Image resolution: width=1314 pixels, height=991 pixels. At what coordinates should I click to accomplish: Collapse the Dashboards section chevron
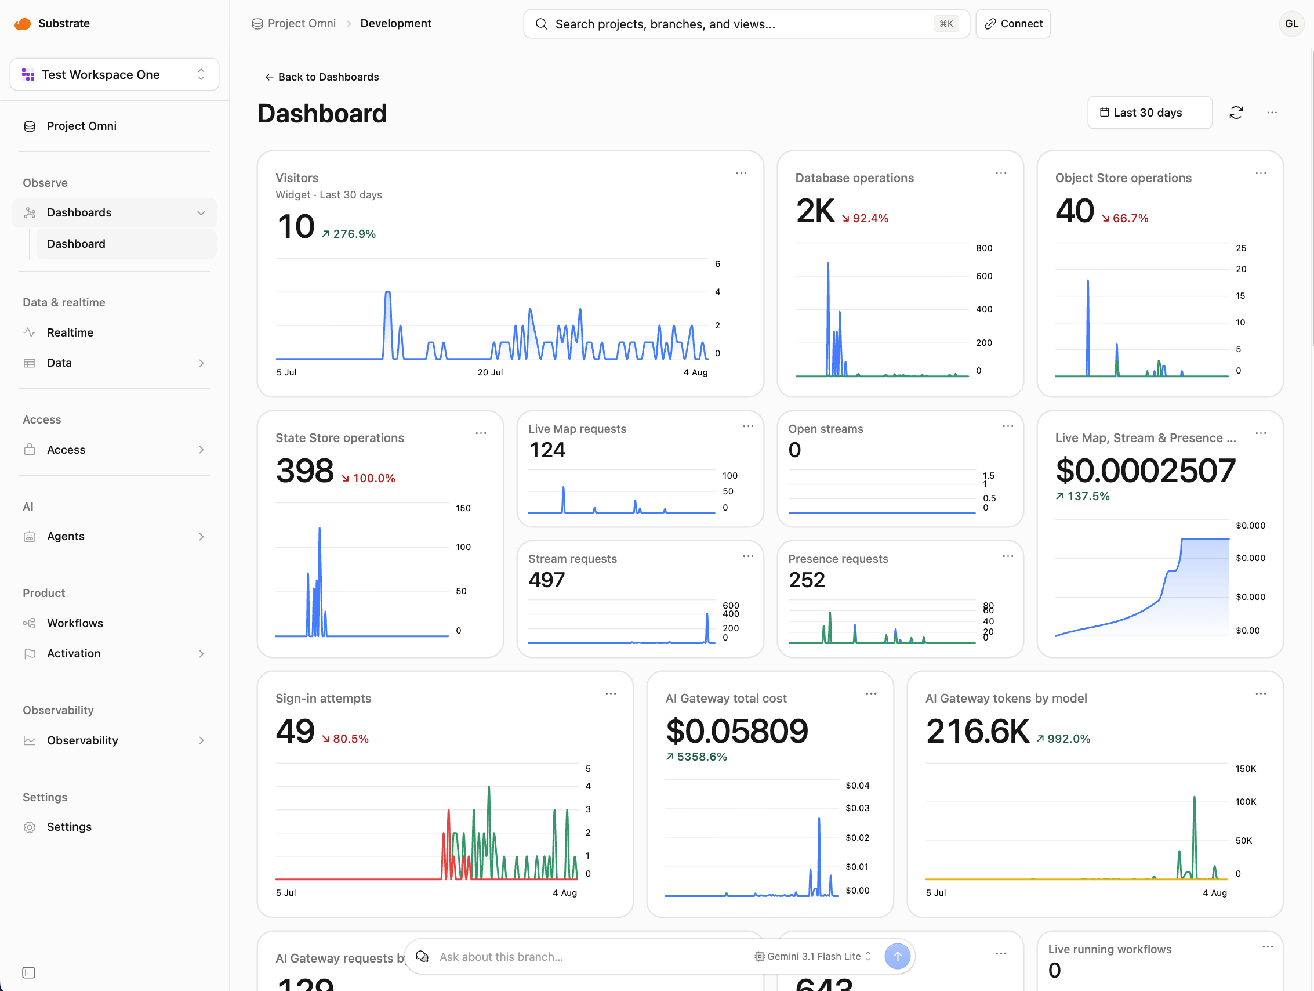(201, 213)
